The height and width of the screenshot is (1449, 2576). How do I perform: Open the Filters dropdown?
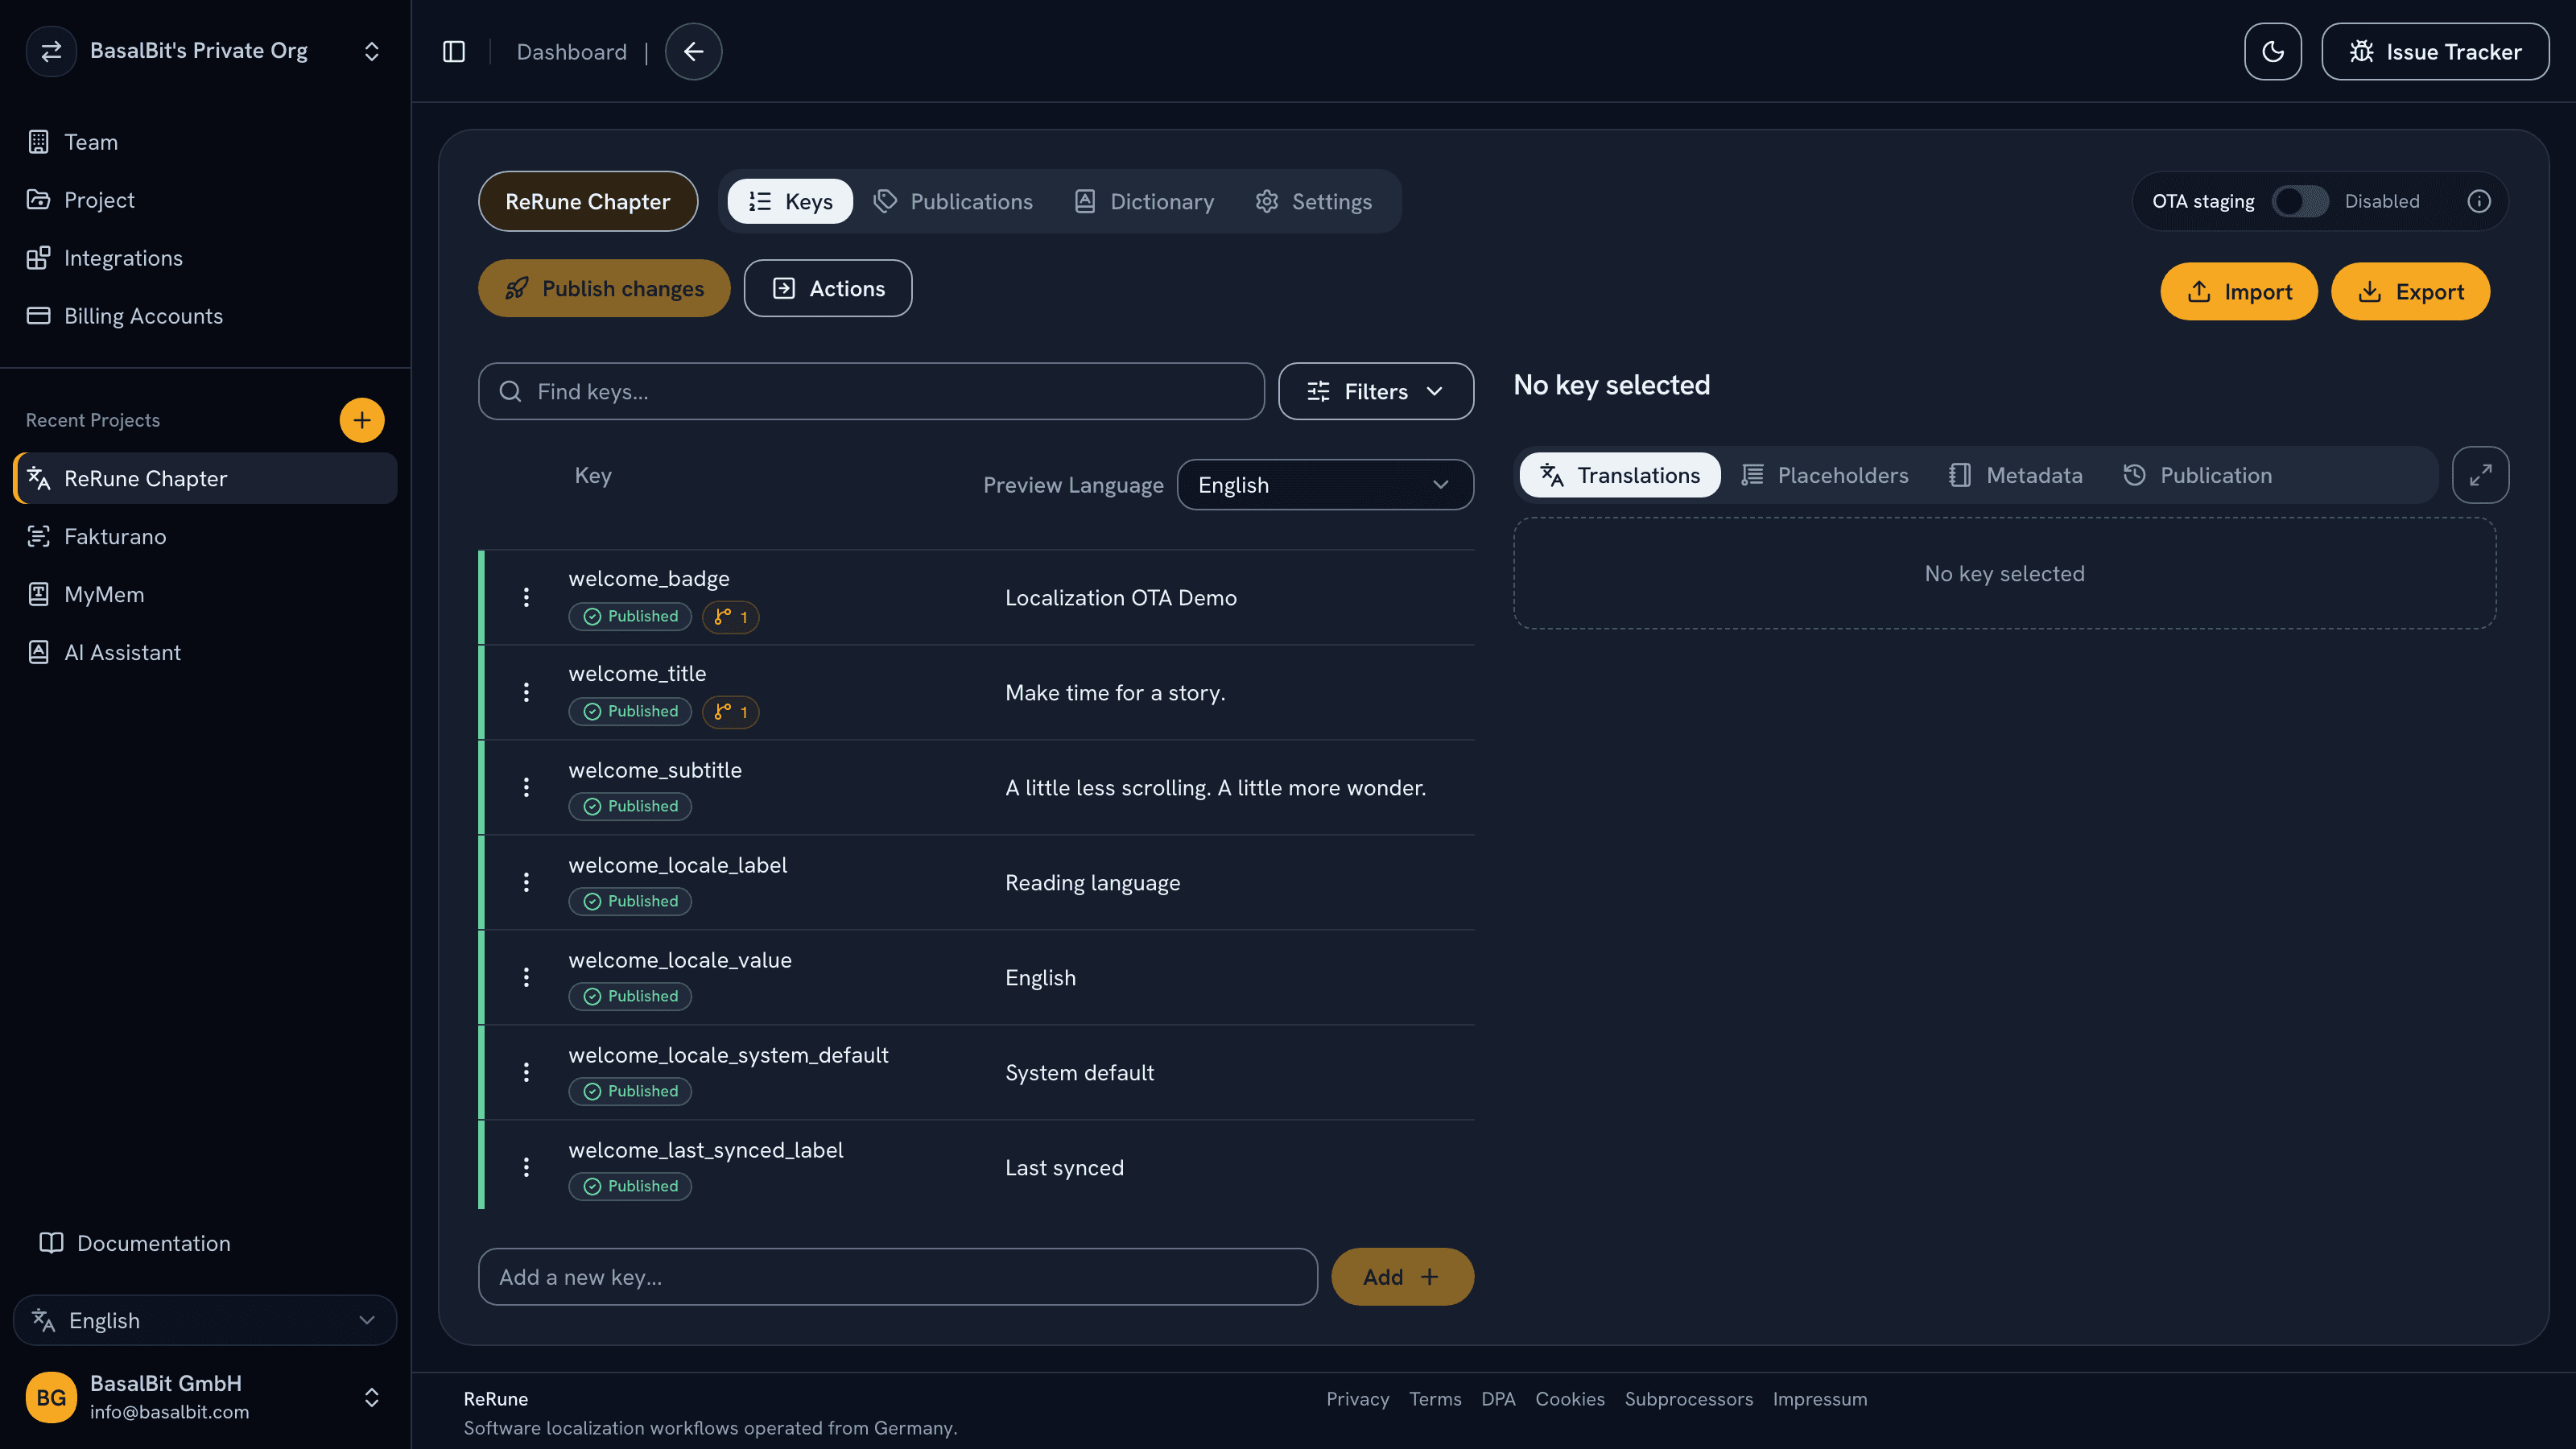pyautogui.click(x=1376, y=391)
